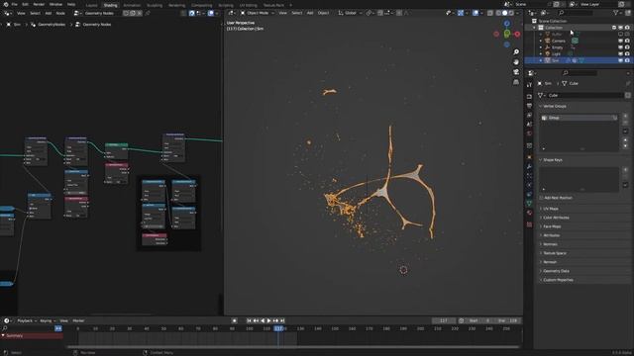Screen dimensions: 634x356
Task: Click the current frame field showing 117
Action: coord(444,320)
